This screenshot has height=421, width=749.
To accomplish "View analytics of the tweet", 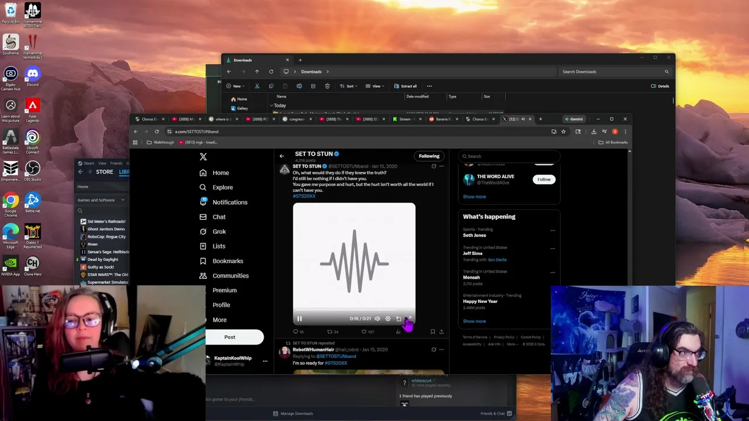I will (398, 332).
